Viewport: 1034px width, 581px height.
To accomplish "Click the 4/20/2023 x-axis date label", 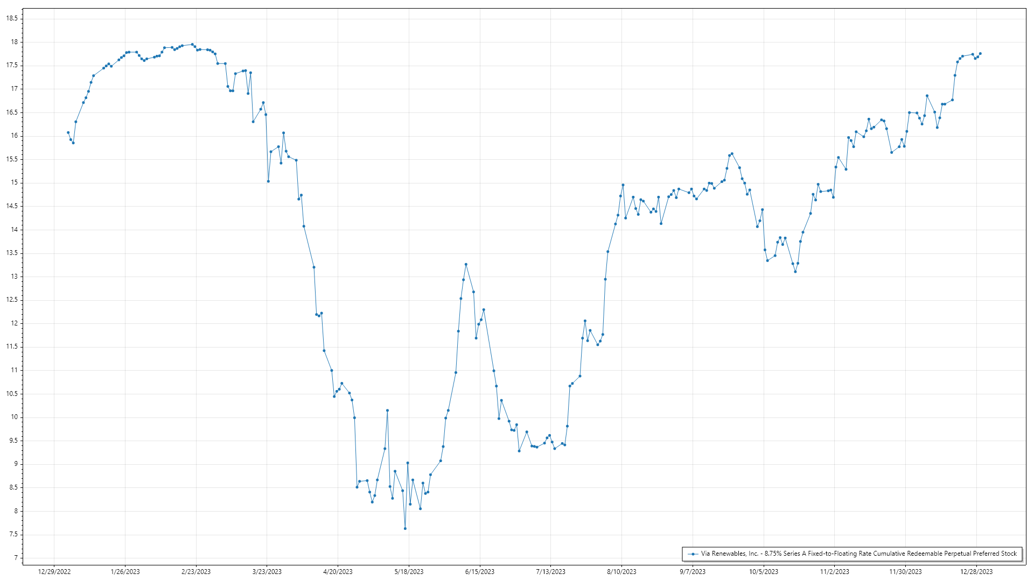I will 338,571.
